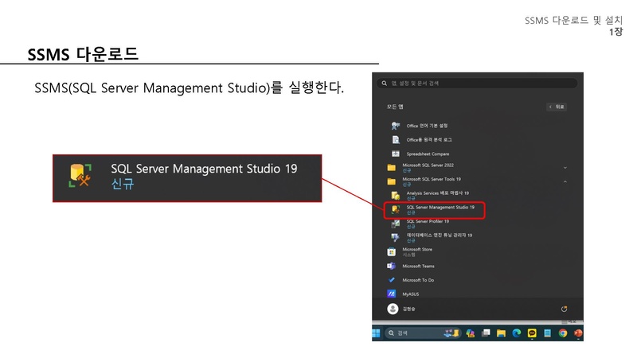
Task: Open Microsoft Store app
Action: 416,251
